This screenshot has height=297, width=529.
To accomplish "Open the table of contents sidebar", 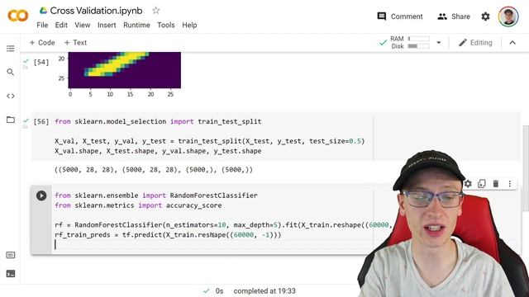I will 11,49.
